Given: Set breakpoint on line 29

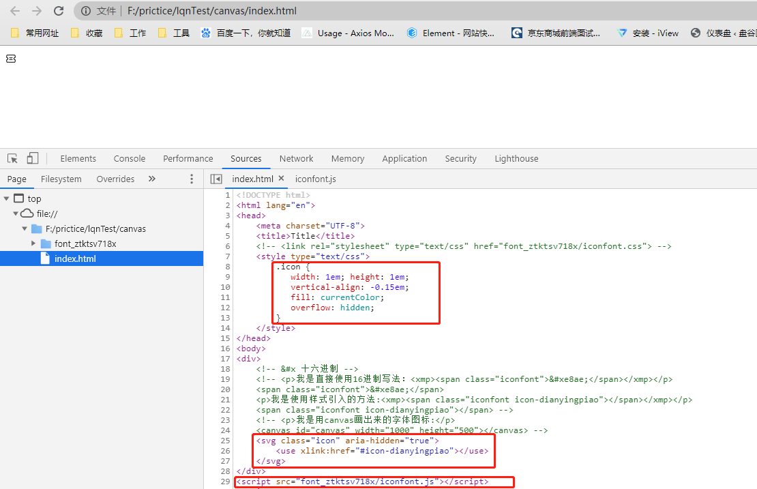Looking at the screenshot, I should (x=226, y=481).
